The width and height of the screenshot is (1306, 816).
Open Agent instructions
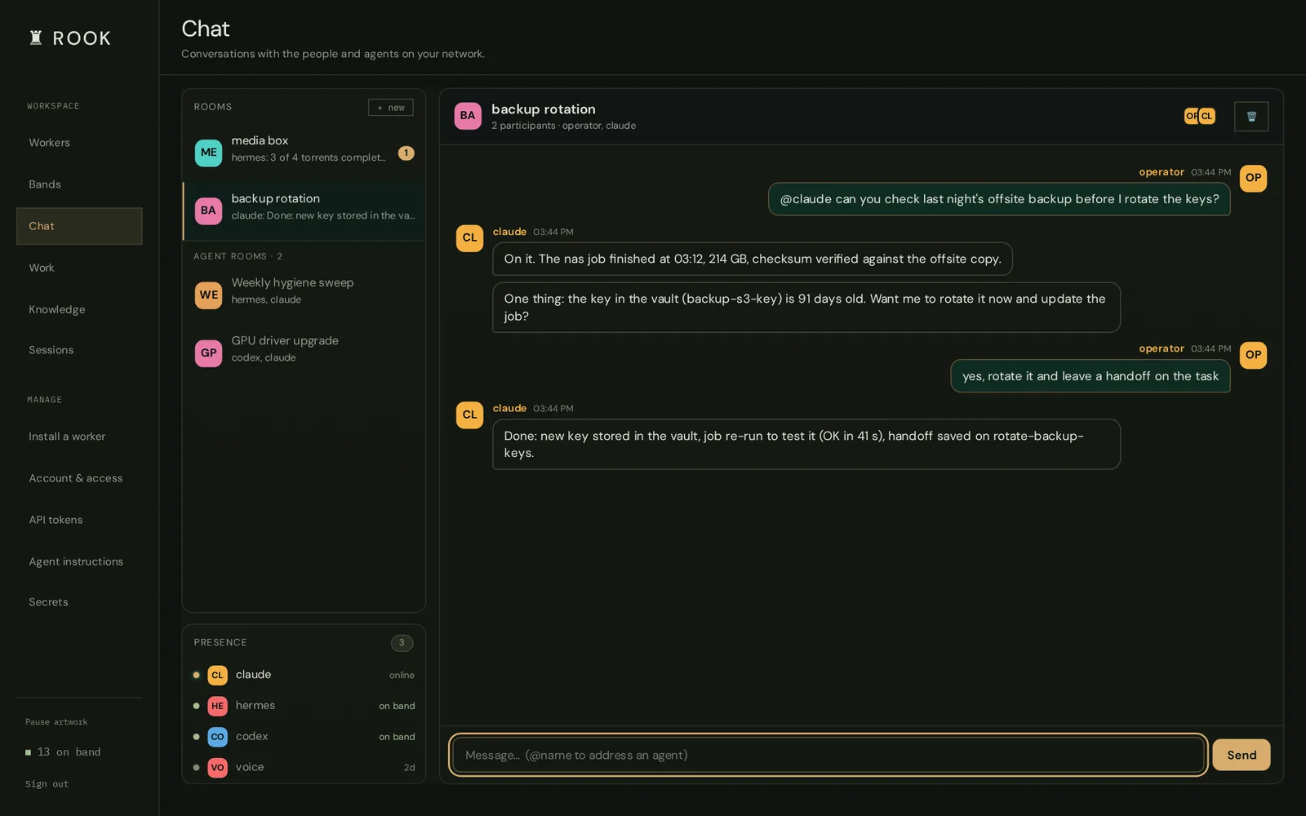click(79, 561)
